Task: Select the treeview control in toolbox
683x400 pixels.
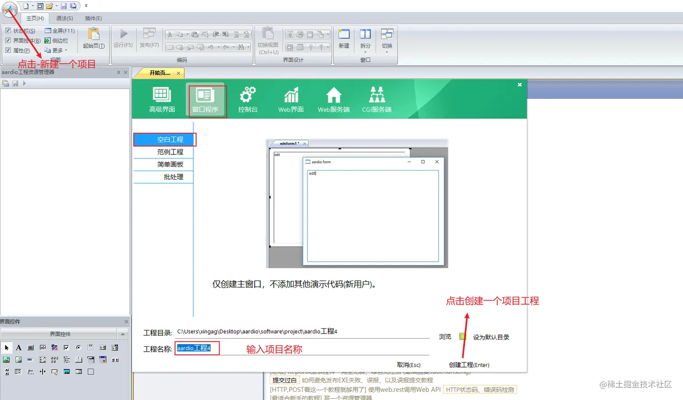Action: point(66,360)
